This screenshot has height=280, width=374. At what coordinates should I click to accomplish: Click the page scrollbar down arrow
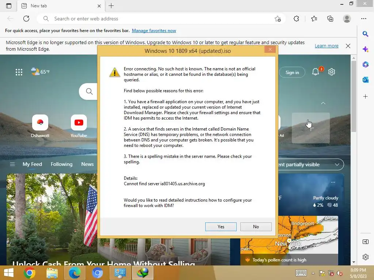click(354, 262)
